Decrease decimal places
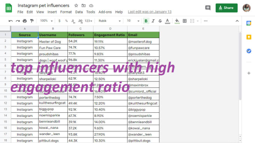Viewport: 255px width, 143px height. tap(73, 21)
